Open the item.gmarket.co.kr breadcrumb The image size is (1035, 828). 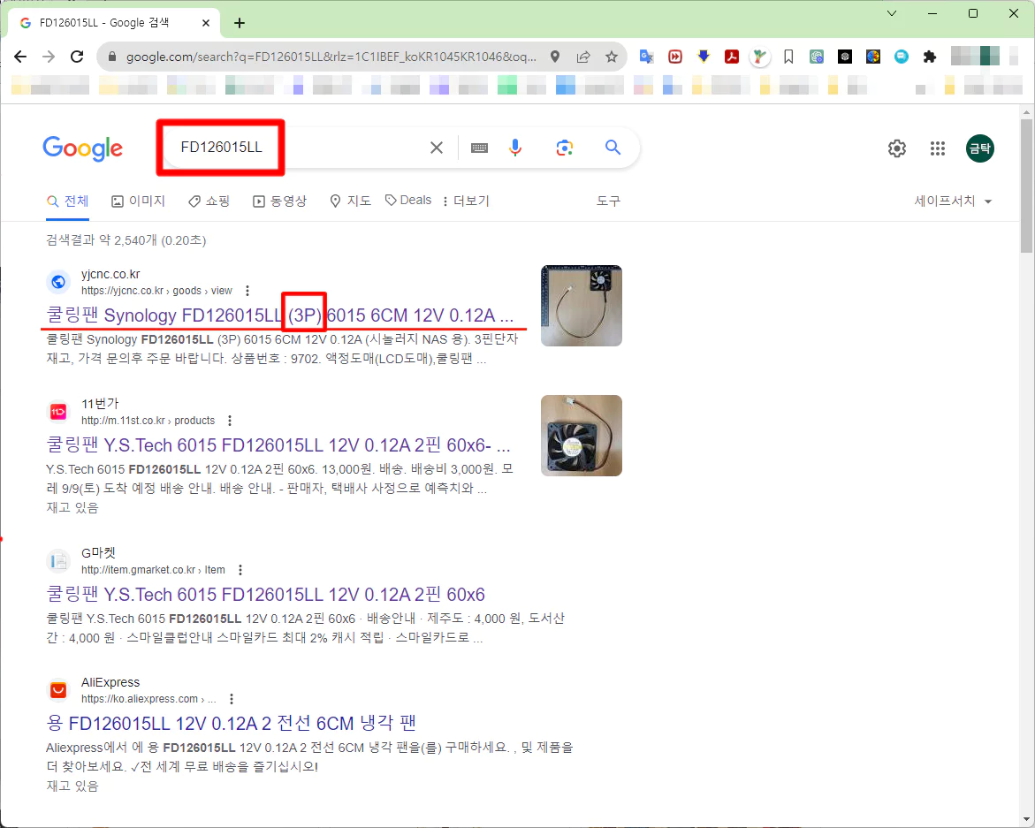(153, 570)
